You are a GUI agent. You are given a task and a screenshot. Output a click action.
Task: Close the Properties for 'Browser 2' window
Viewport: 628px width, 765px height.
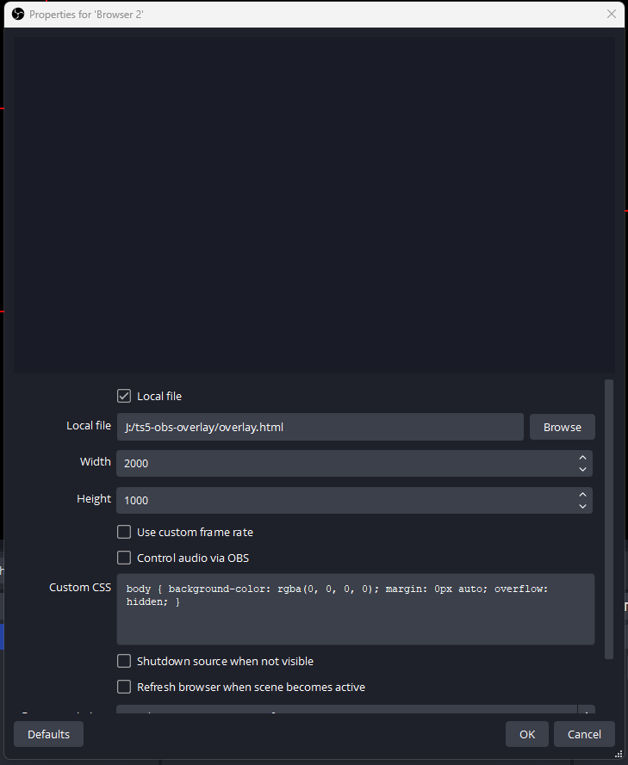[612, 14]
